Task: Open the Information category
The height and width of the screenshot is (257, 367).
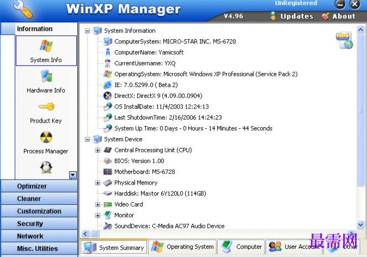Action: tap(39, 29)
